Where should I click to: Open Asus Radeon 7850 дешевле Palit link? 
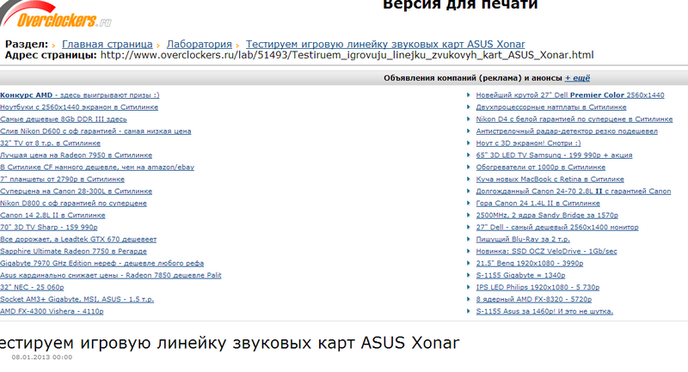pos(111,275)
